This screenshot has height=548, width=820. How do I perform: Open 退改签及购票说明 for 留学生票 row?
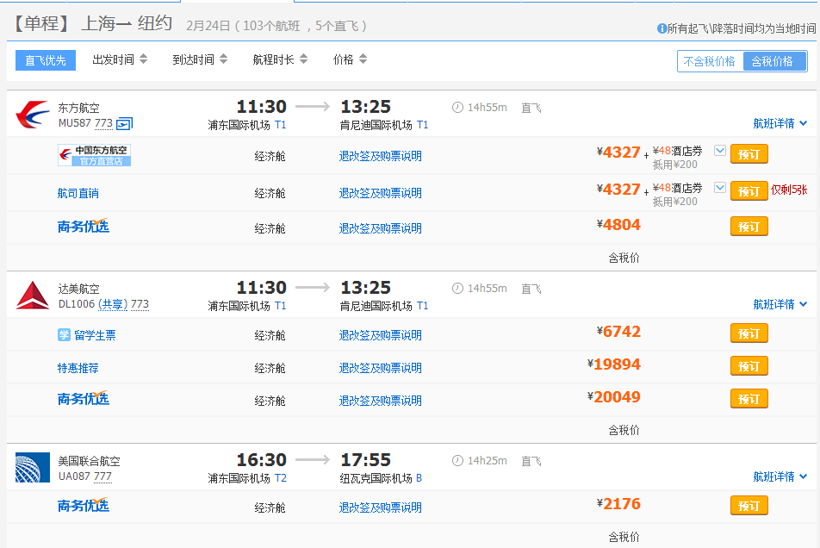pos(380,335)
